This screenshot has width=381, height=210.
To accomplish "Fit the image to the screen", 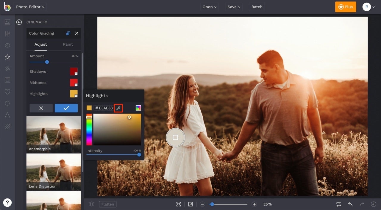I will click(178, 204).
